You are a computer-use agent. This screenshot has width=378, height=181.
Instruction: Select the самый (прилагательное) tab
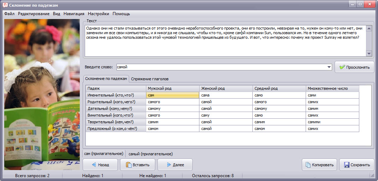click(x=150, y=154)
